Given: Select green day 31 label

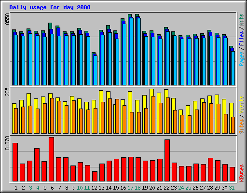Looking at the screenshot, I should (232, 188).
